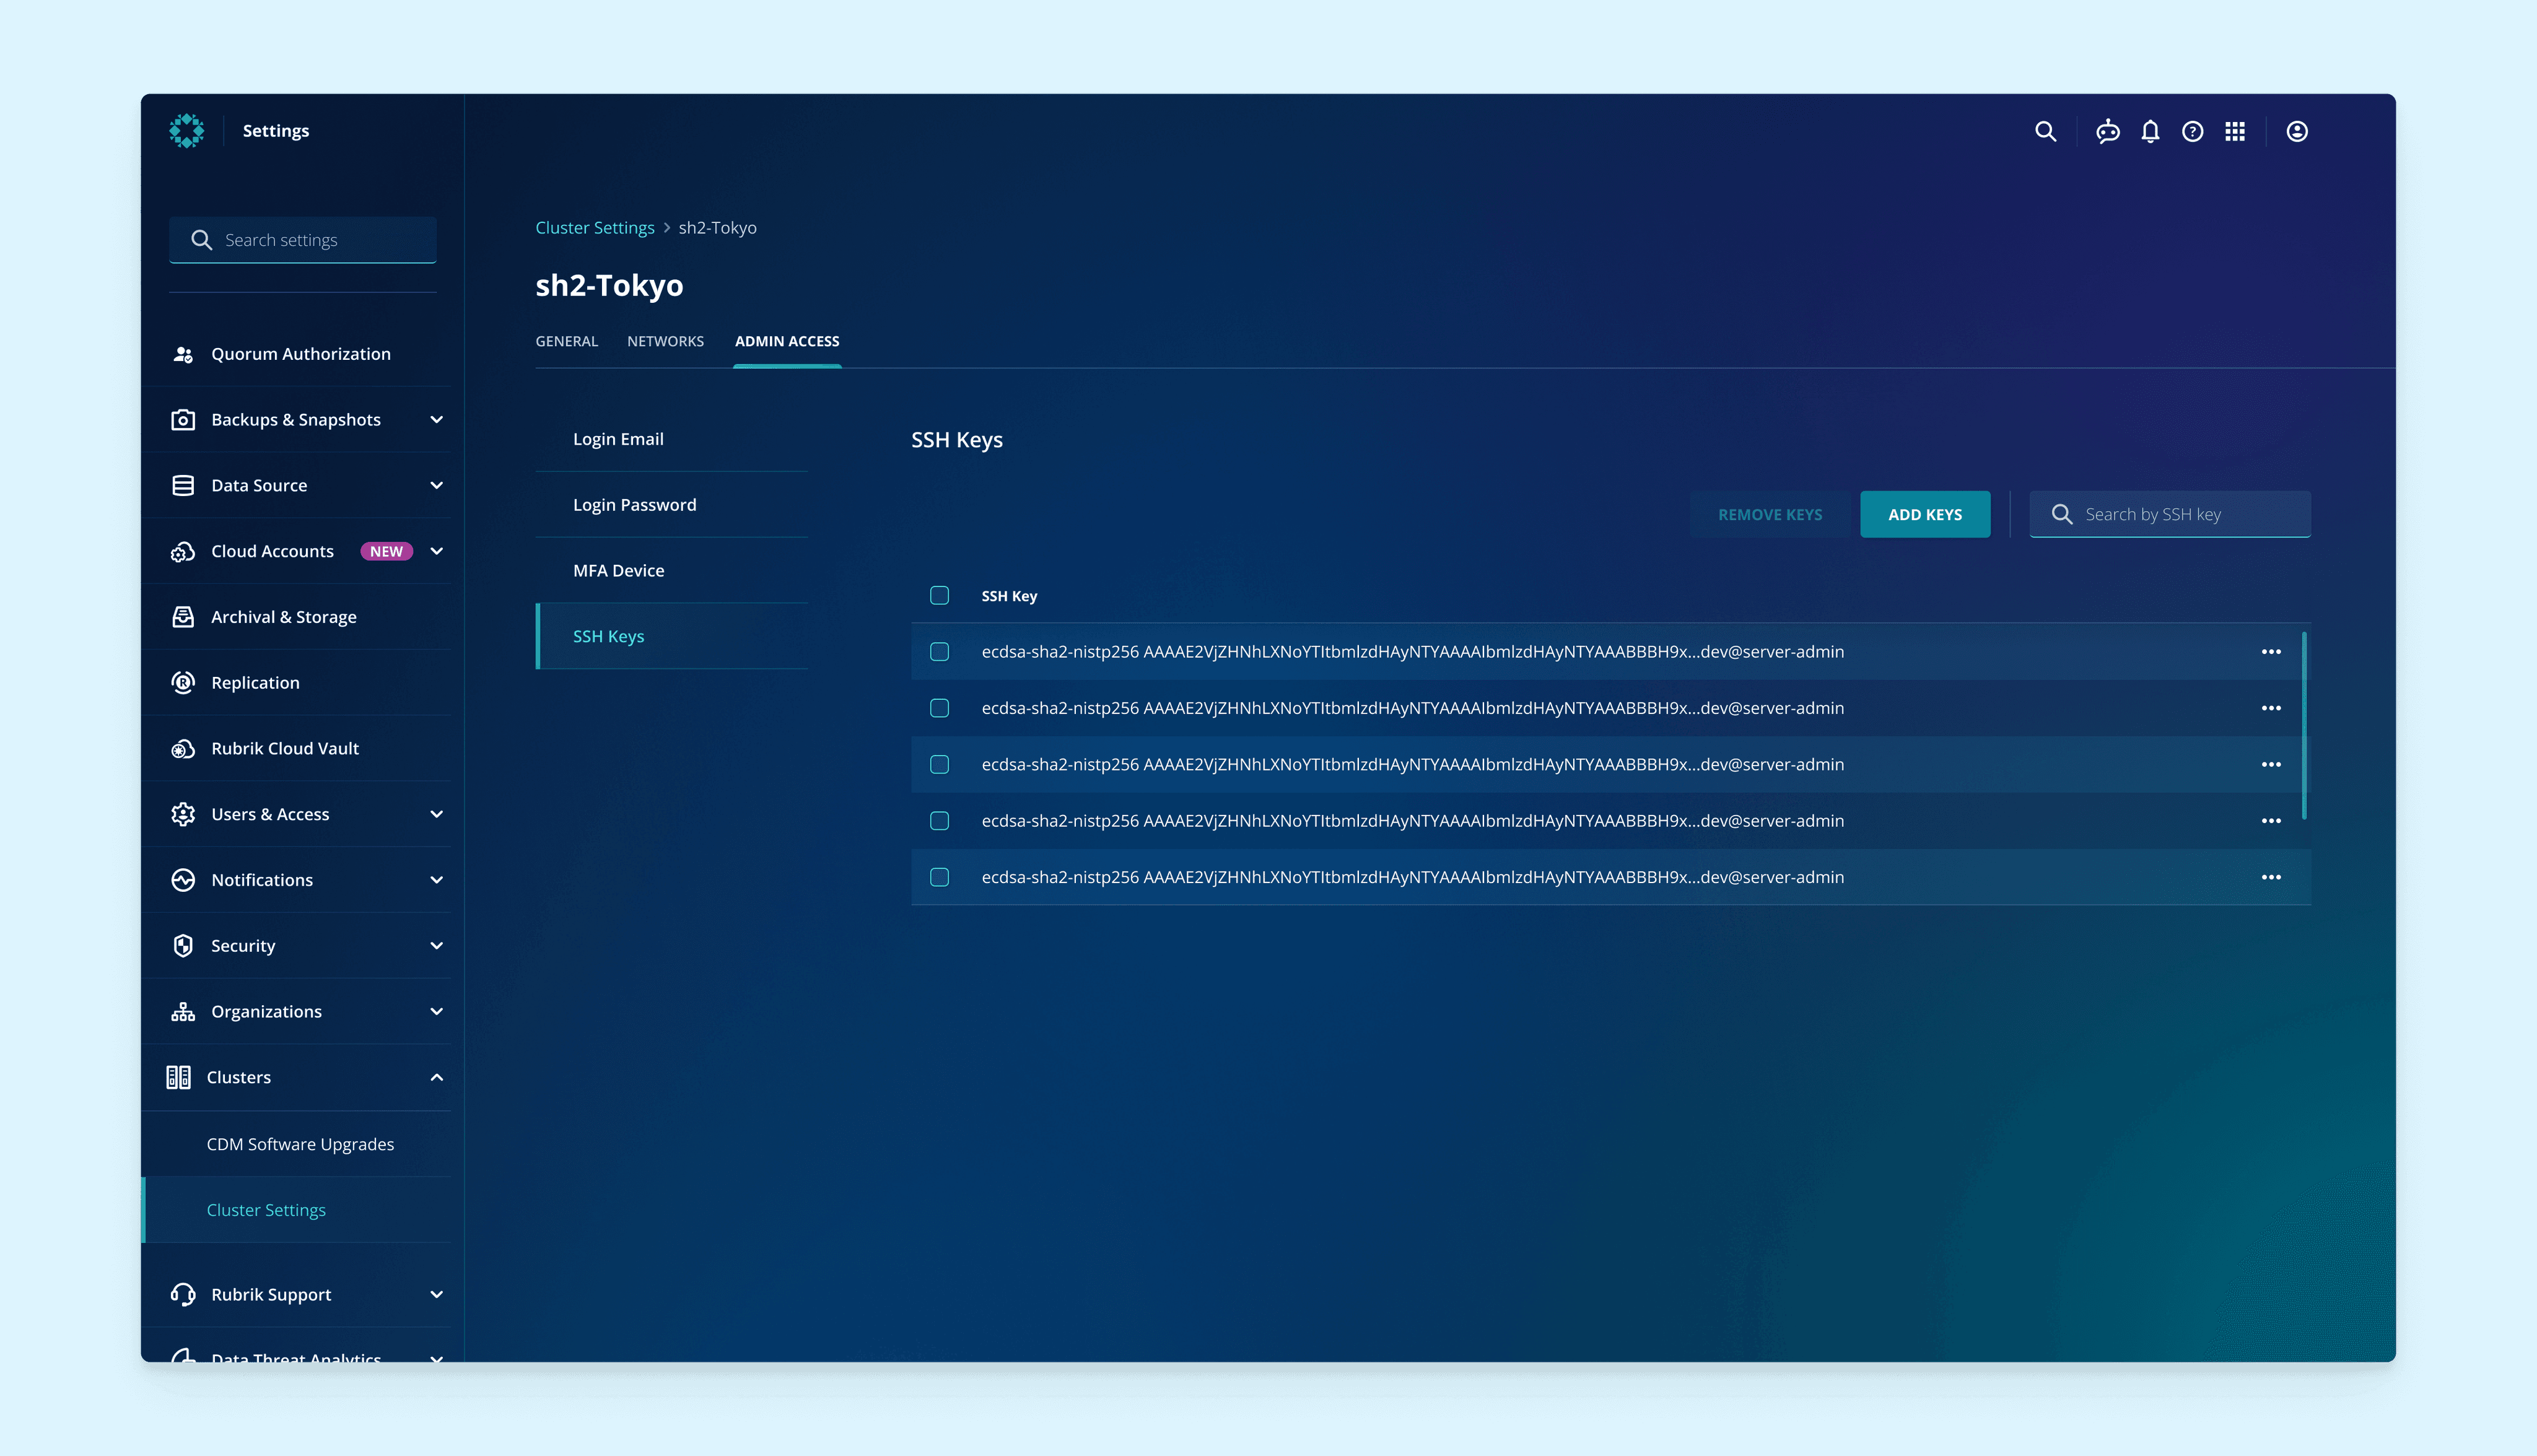The width and height of the screenshot is (2537, 1456).
Task: Switch to the NETWORKS tab
Action: pyautogui.click(x=665, y=341)
